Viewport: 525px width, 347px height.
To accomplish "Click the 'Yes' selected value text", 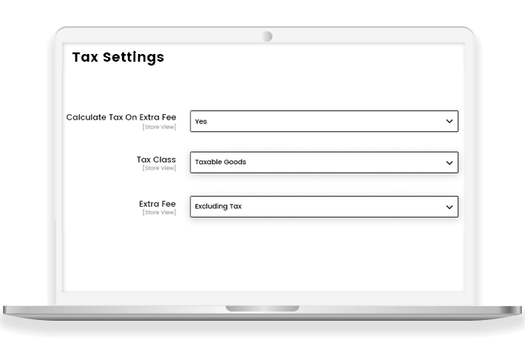I will click(201, 122).
